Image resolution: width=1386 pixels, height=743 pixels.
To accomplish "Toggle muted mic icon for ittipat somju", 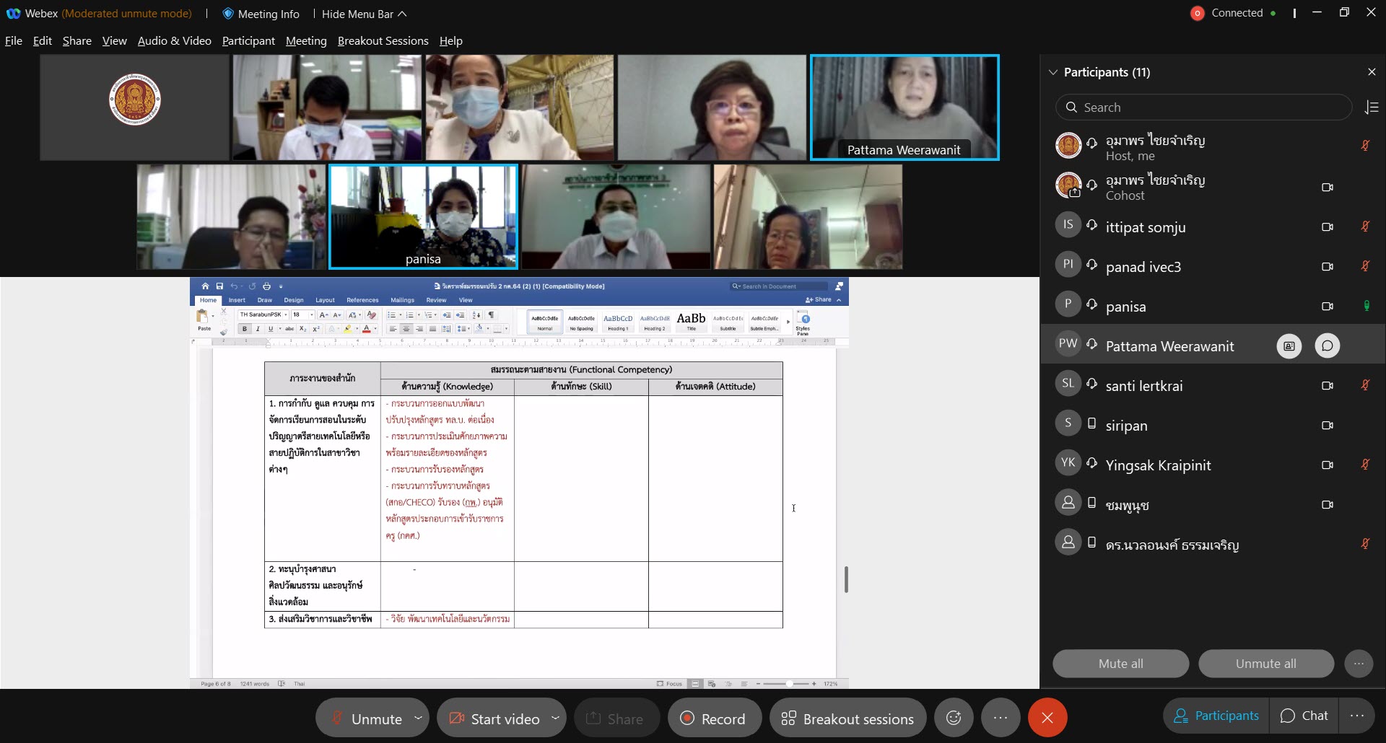I will 1365,227.
